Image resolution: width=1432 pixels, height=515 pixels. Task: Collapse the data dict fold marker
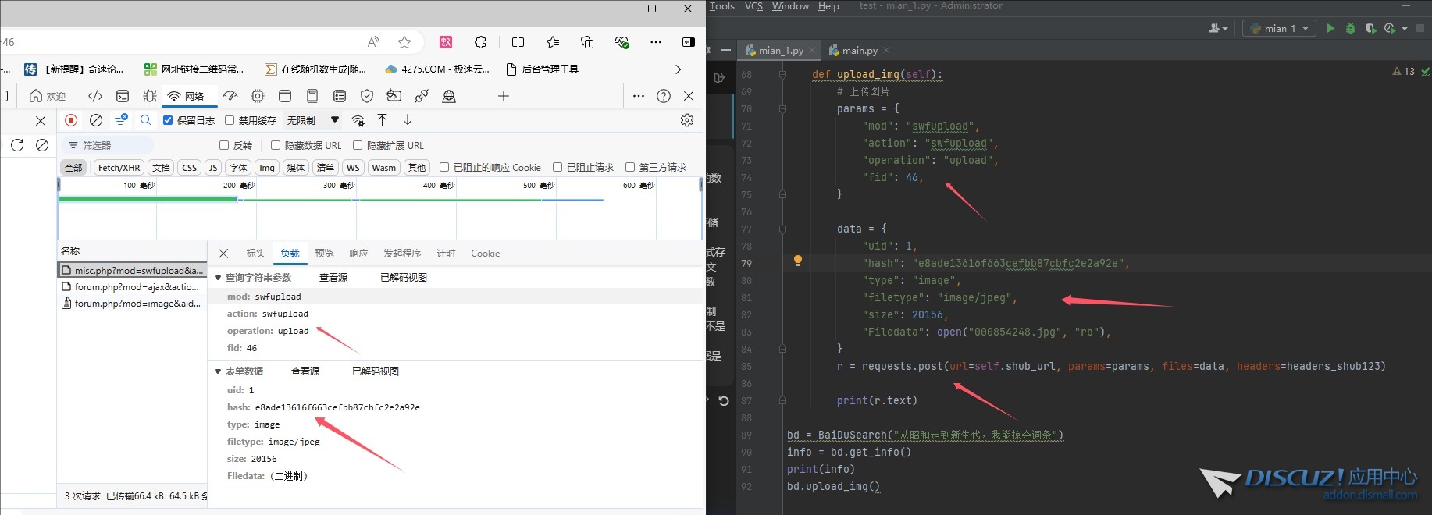(782, 229)
